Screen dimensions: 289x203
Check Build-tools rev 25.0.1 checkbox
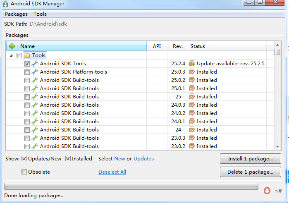[27, 89]
